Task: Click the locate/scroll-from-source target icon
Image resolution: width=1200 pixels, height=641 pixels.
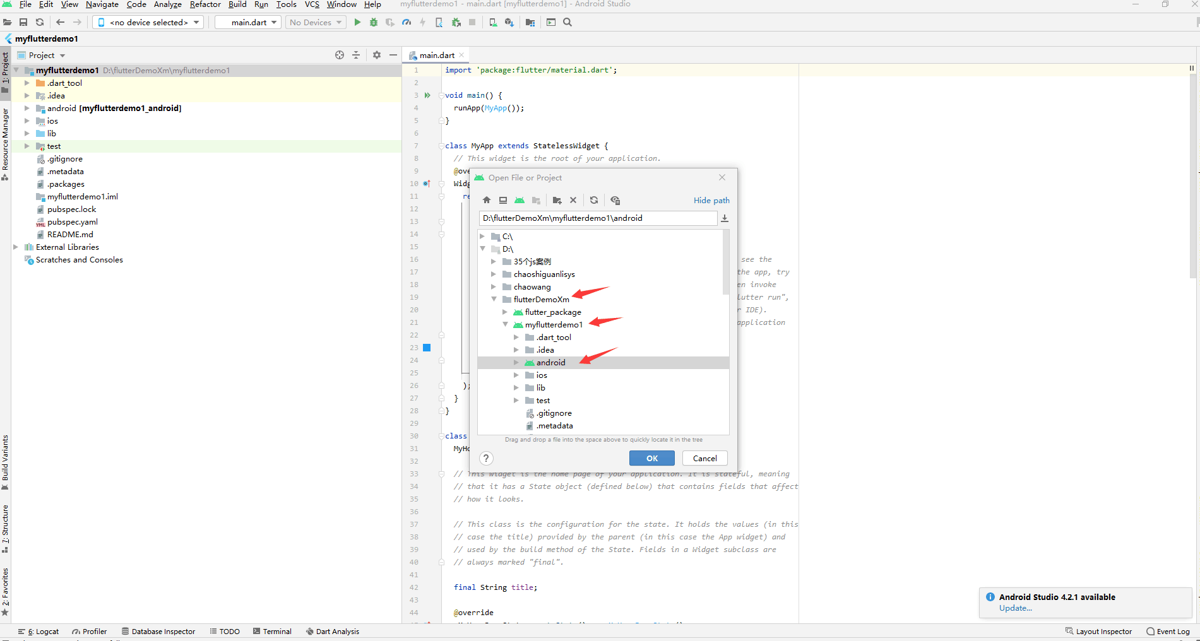Action: (340, 55)
